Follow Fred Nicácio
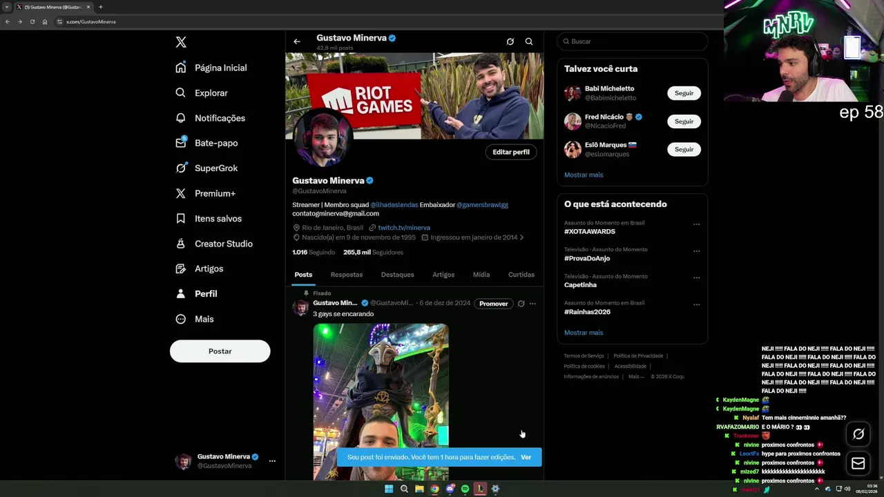 [684, 121]
